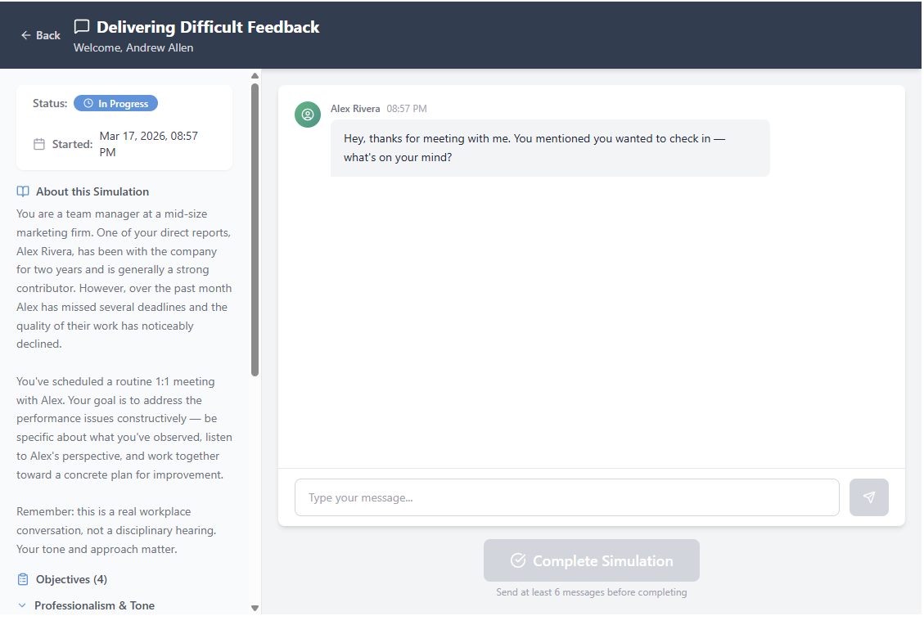The height and width of the screenshot is (634, 924).
Task: Click the send message paper plane icon
Action: [x=868, y=497]
